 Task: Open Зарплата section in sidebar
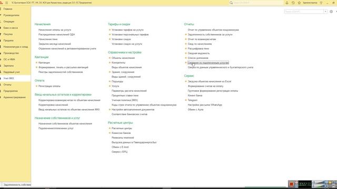pos(8,66)
